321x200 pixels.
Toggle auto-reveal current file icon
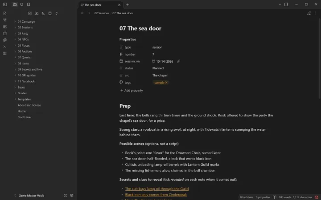tap(50, 13)
